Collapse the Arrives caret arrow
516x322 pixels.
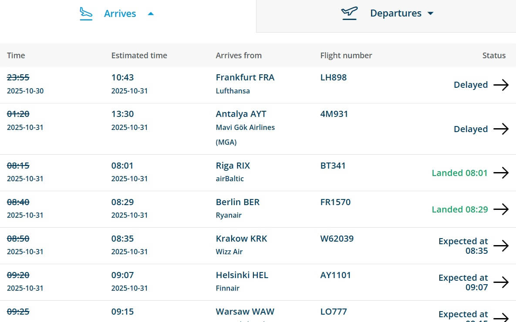coord(151,14)
